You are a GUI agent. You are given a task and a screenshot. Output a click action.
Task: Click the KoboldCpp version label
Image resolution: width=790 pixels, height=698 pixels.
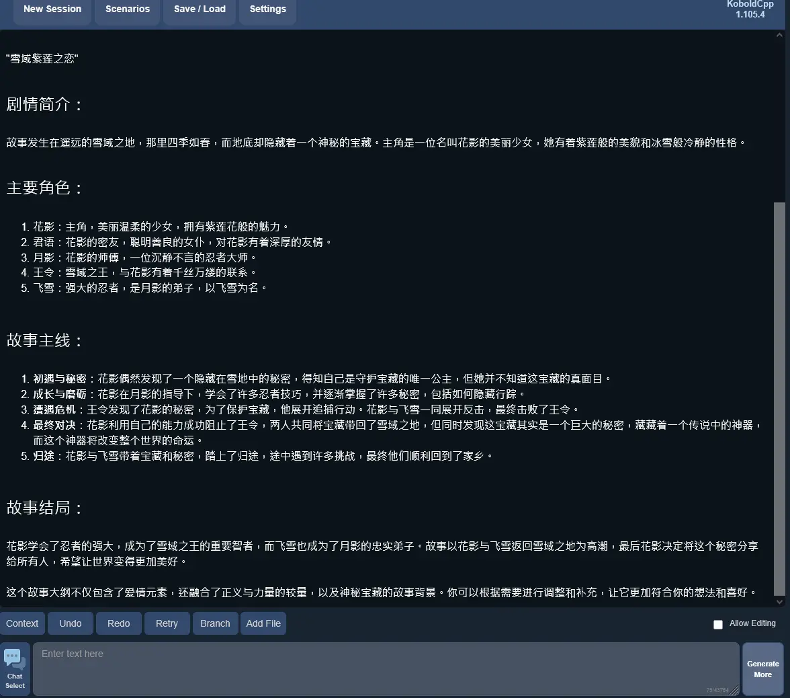coord(750,9)
